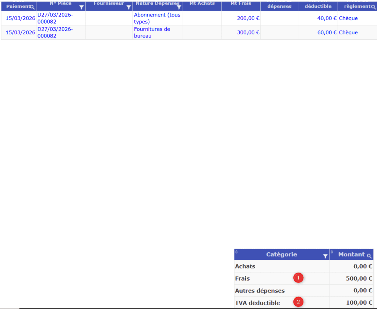
Task: Open the Fournitures de bureau expense entry
Action: 152,32
